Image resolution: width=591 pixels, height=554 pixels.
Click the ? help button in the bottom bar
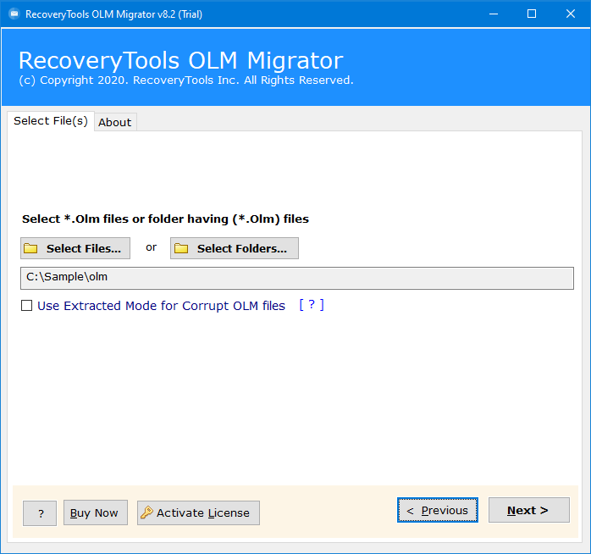click(40, 512)
